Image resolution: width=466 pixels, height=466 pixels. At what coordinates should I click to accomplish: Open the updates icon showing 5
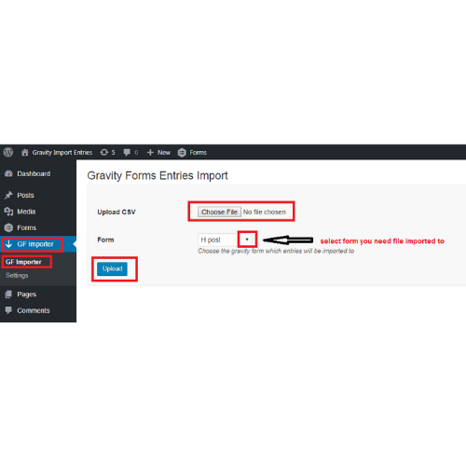pyautogui.click(x=104, y=152)
